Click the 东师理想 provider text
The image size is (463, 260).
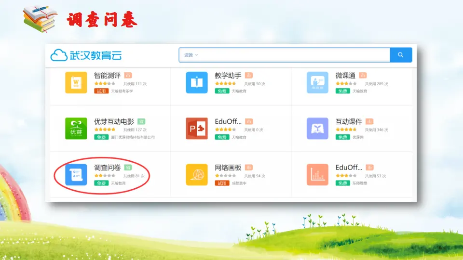point(360,183)
